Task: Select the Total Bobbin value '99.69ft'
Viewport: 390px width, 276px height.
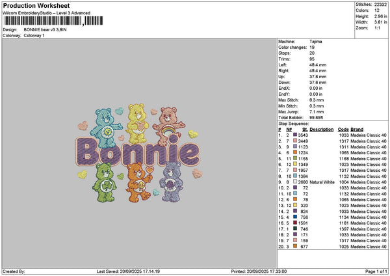Action: [316, 118]
